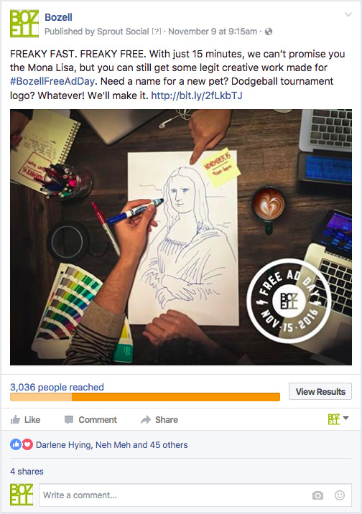Viewport: 362px width, 514px height.
Task: Click the public globe privacy icon
Action: tap(269, 32)
